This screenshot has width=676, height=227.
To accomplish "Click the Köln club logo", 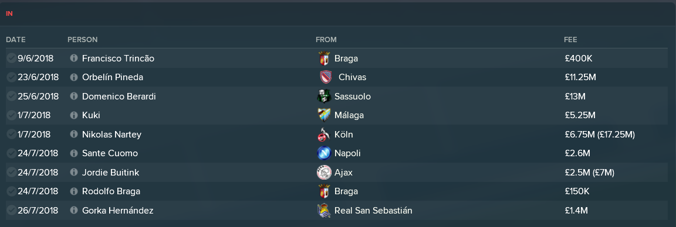I will [x=323, y=134].
